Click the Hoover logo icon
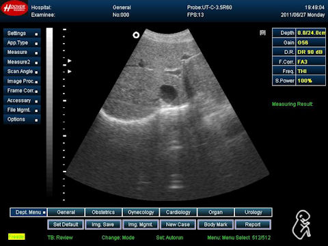The width and height of the screenshot is (328, 246). pos(14,8)
